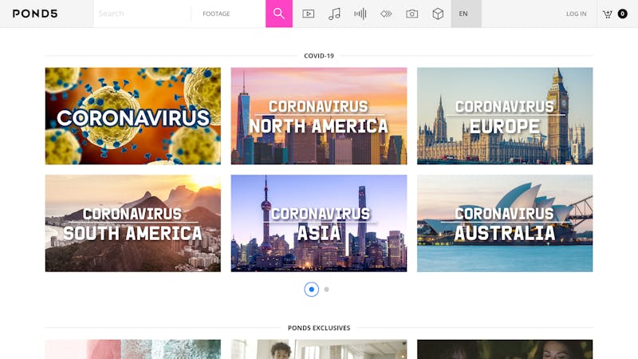Viewport: 638px width, 359px height.
Task: Click the COVID-19 section heading
Action: 319,56
